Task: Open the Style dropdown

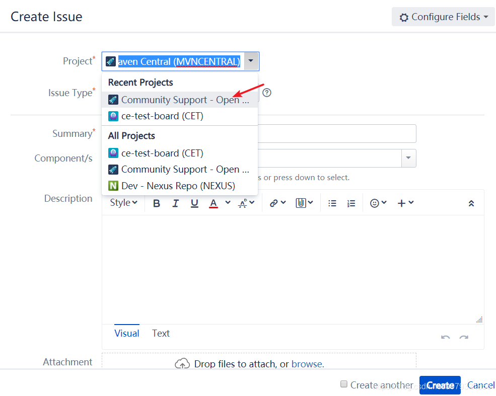Action: (x=123, y=203)
